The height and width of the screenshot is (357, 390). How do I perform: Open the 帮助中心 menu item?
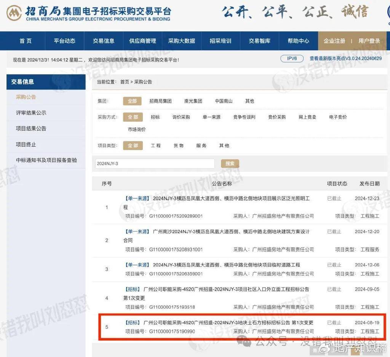coord(298,41)
